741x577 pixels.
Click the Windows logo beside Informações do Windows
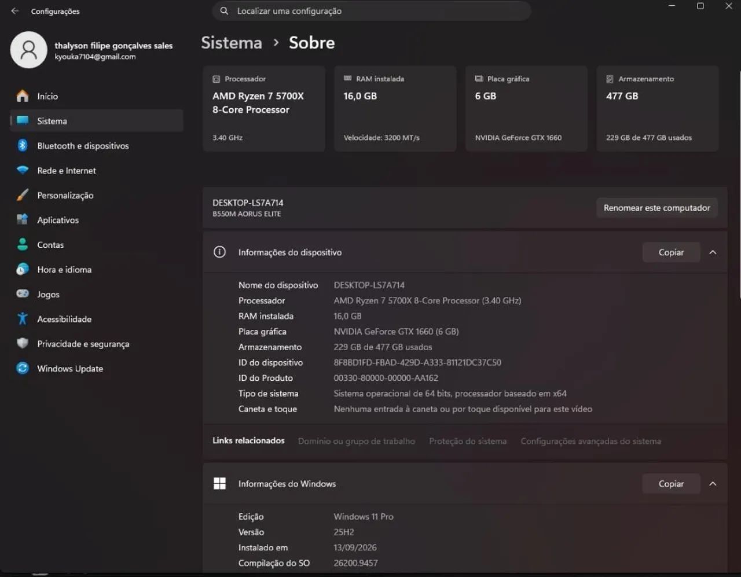point(219,483)
